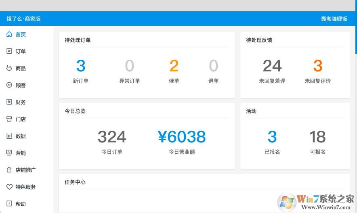Select the 财务 menu label
This screenshot has height=213, width=357.
point(21,102)
